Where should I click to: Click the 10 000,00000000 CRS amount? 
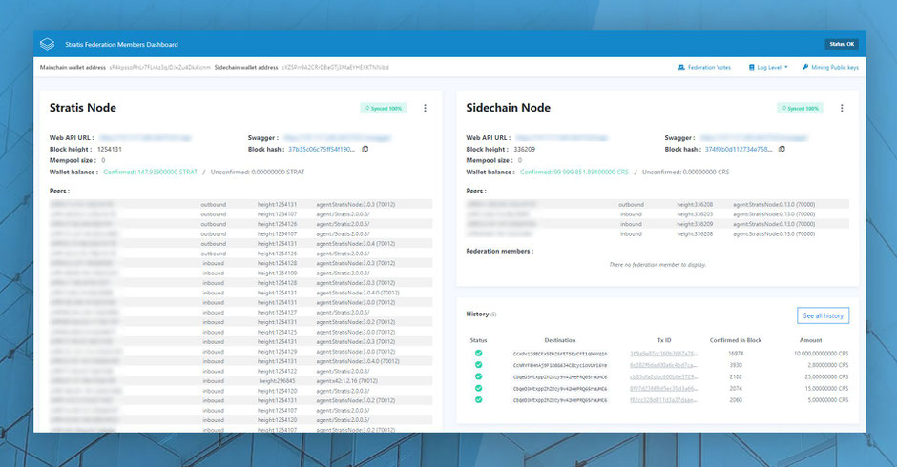(x=821, y=354)
